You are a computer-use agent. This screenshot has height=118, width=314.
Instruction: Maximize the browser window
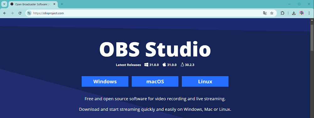pyautogui.click(x=299, y=4)
